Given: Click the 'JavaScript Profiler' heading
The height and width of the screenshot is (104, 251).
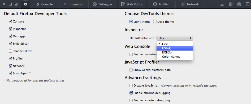Looking at the screenshot, I should click(x=142, y=62).
